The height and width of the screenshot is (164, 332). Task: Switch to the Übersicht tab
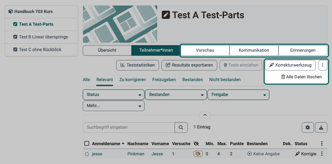[107, 50]
